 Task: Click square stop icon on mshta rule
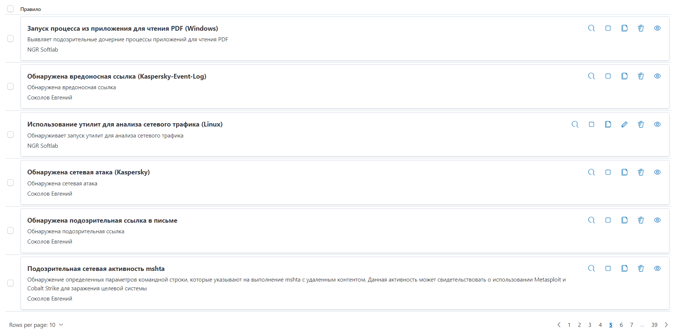(x=608, y=268)
